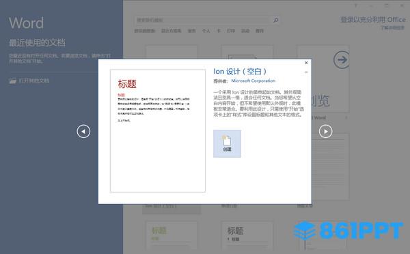Select the green 标题 template thumbnail below
Image resolution: width=410 pixels, height=254 pixels.
[x=172, y=236]
